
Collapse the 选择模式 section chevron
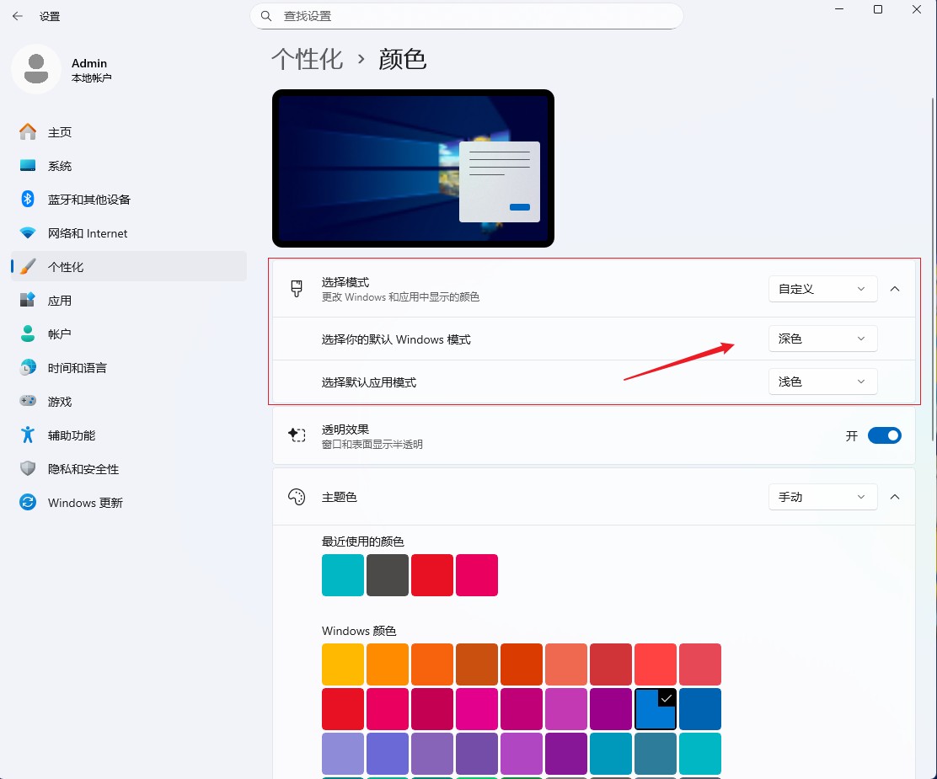895,289
